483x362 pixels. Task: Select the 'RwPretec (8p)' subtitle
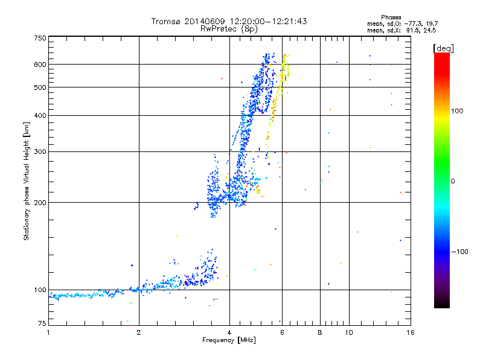pyautogui.click(x=229, y=29)
